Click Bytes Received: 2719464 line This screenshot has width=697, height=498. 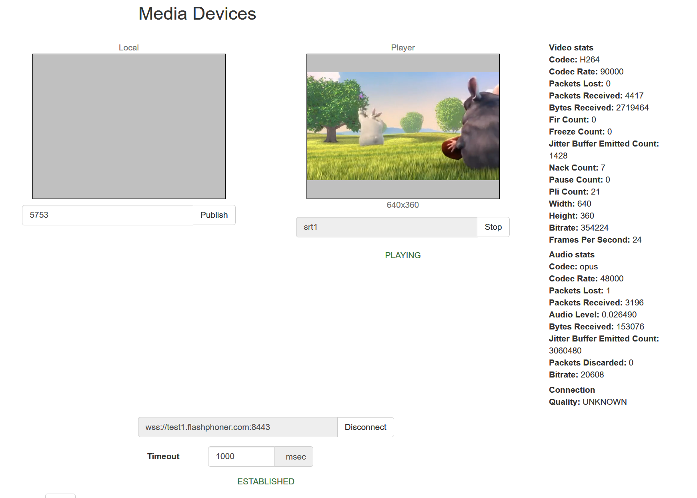599,108
